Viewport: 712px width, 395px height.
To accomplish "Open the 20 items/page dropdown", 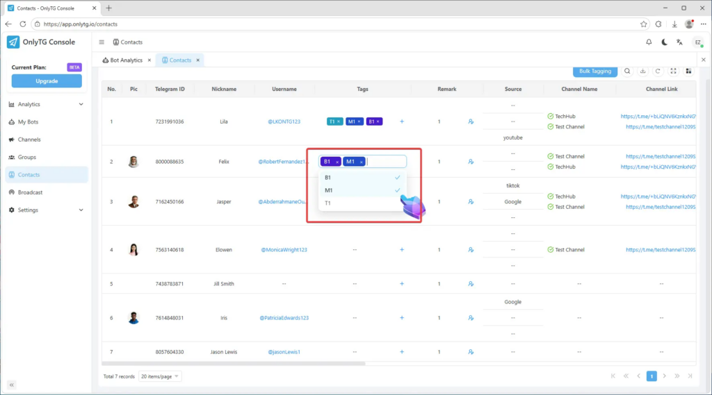I will [160, 376].
